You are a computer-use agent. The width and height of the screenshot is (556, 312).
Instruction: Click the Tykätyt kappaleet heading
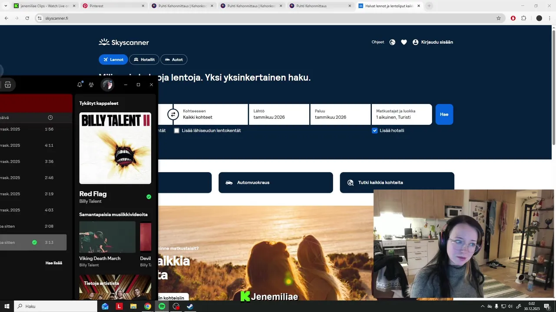click(x=99, y=103)
